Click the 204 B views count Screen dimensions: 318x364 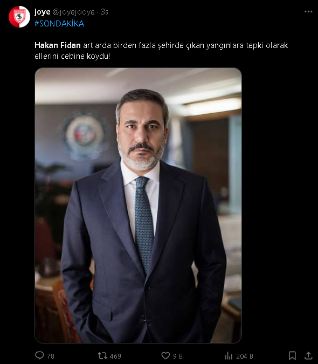[x=245, y=356]
